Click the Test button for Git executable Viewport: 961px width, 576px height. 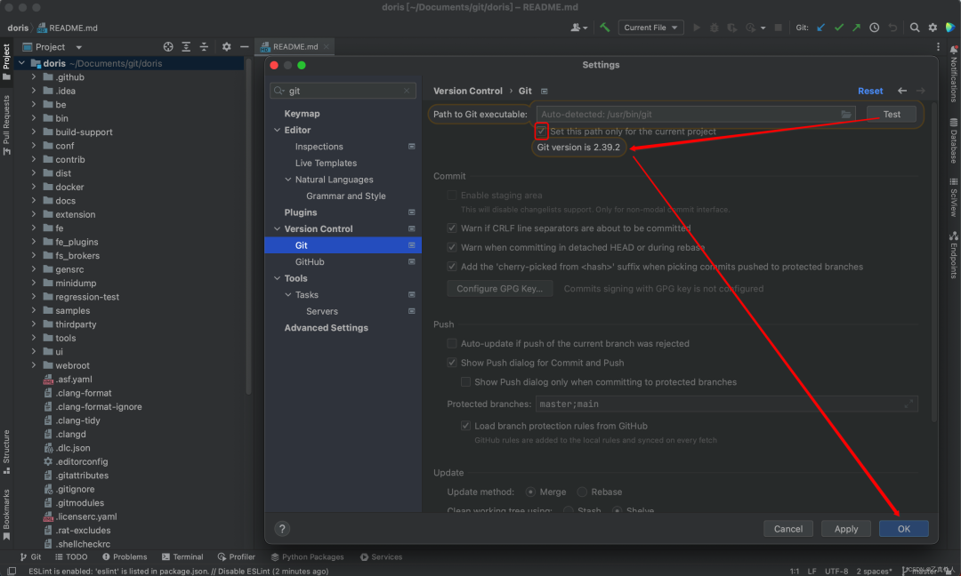point(891,115)
